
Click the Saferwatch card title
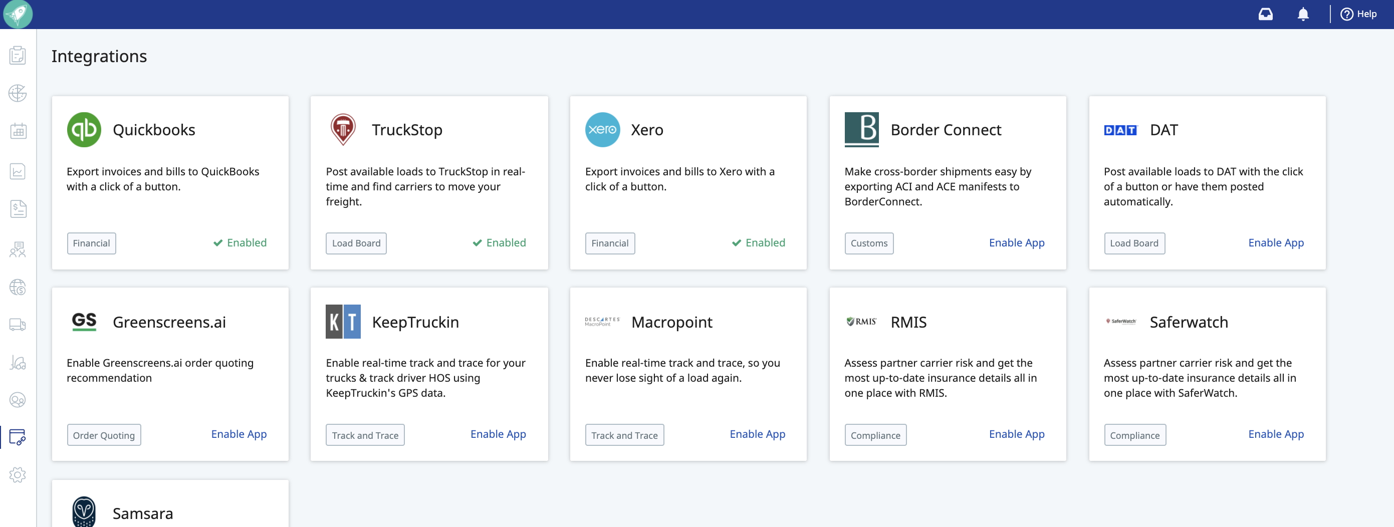tap(1189, 322)
